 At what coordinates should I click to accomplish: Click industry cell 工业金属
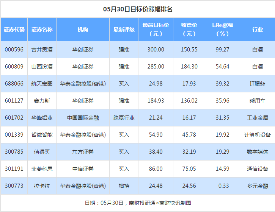click(x=258, y=118)
